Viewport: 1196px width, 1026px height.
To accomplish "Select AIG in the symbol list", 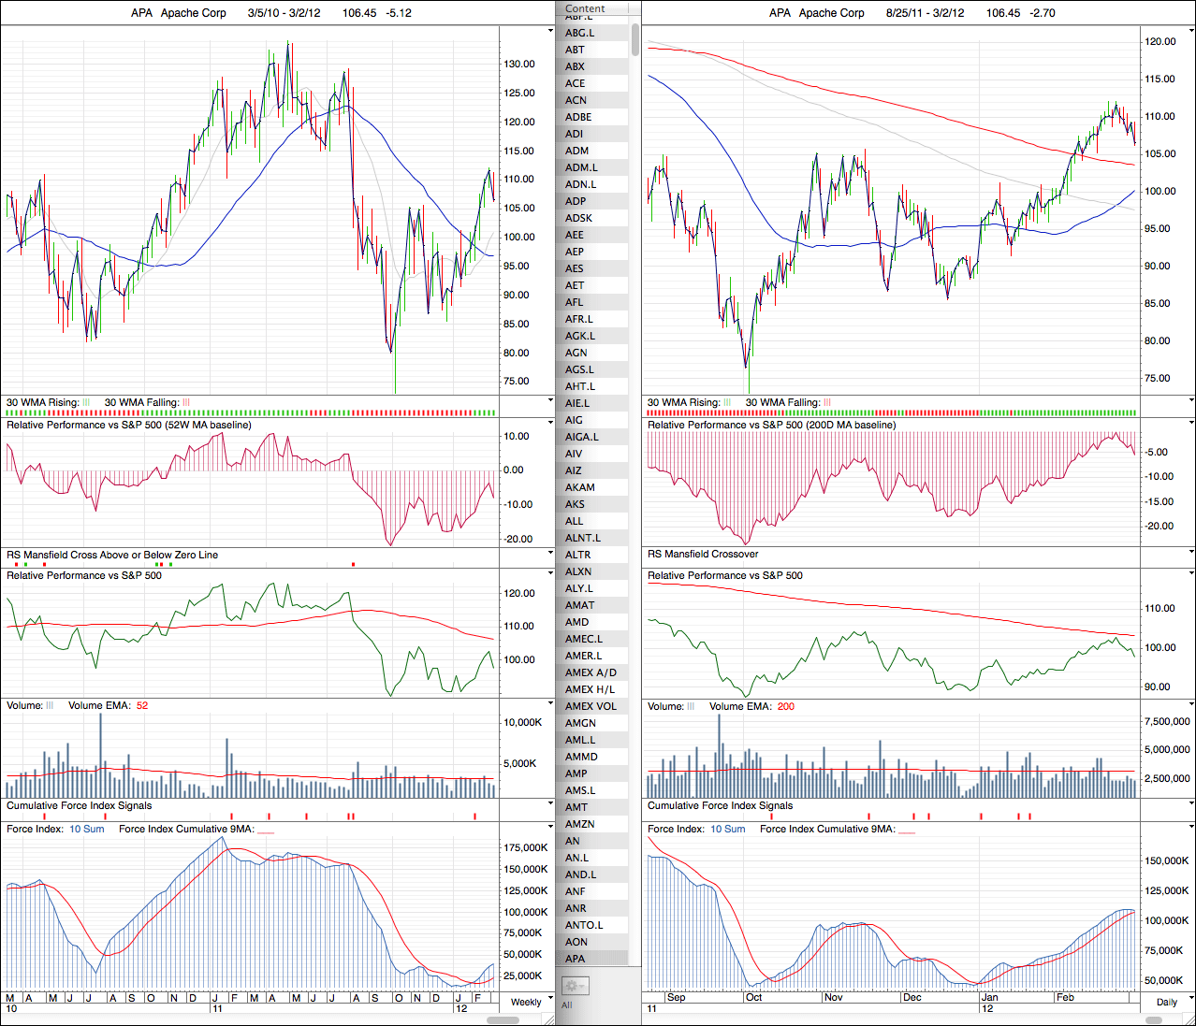I will [592, 420].
